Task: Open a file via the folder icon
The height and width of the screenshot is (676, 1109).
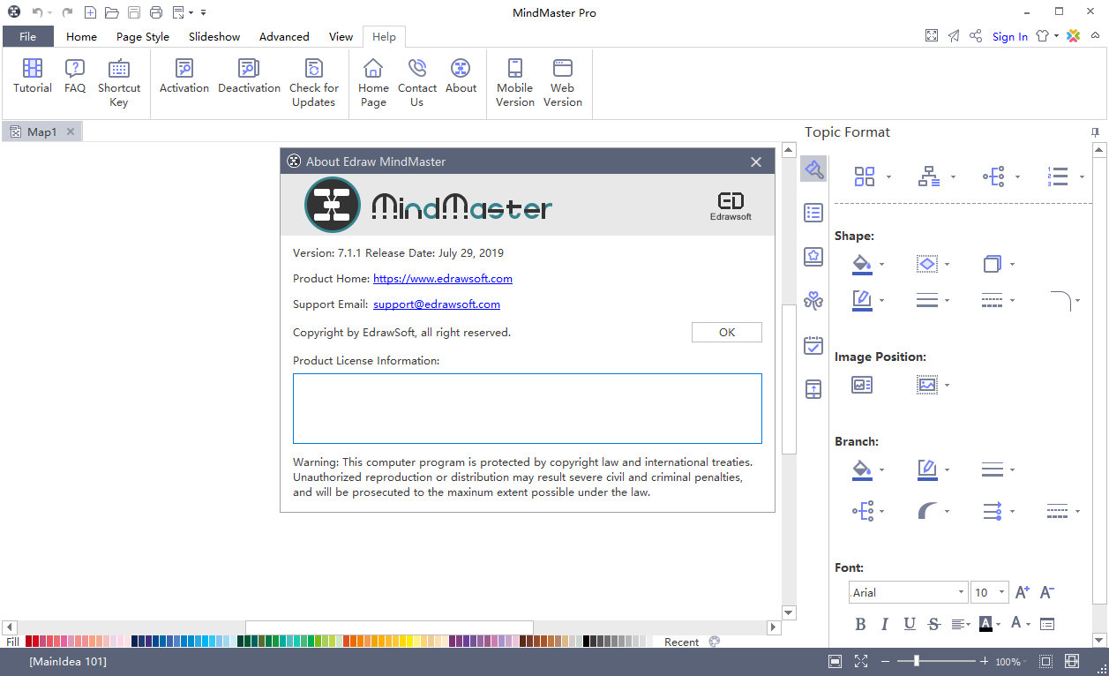Action: click(x=111, y=12)
